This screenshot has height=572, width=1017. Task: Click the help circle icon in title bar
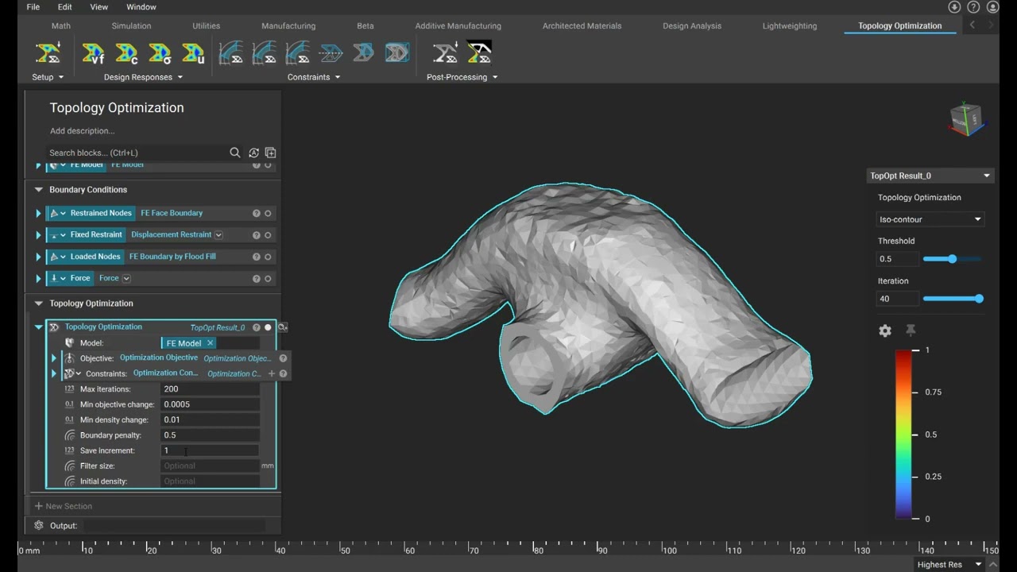973,7
